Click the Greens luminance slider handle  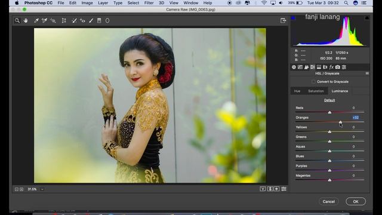pyautogui.click(x=329, y=142)
